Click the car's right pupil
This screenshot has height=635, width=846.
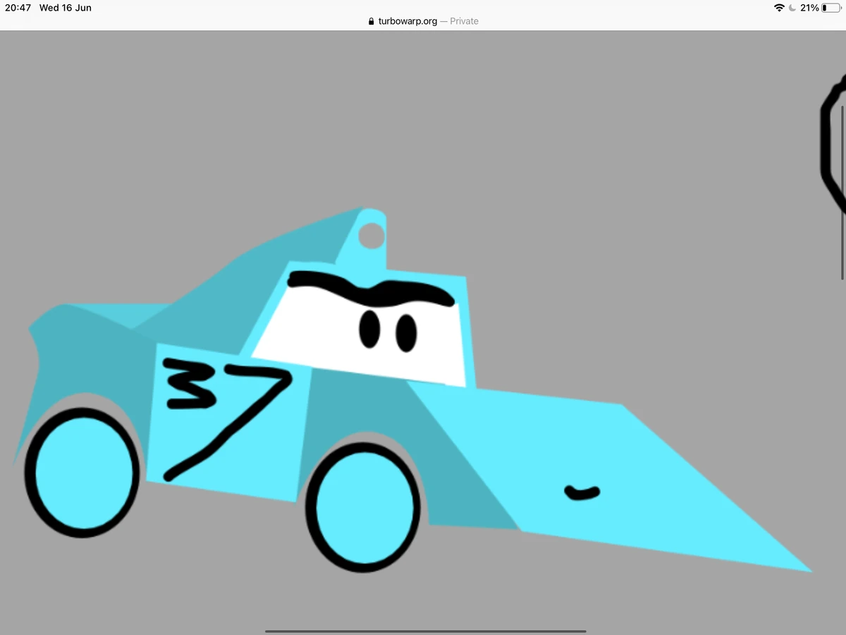[405, 333]
